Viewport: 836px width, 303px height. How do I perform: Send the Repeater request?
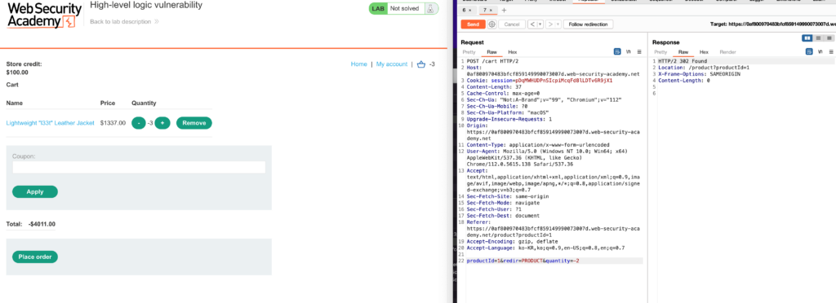tap(473, 24)
